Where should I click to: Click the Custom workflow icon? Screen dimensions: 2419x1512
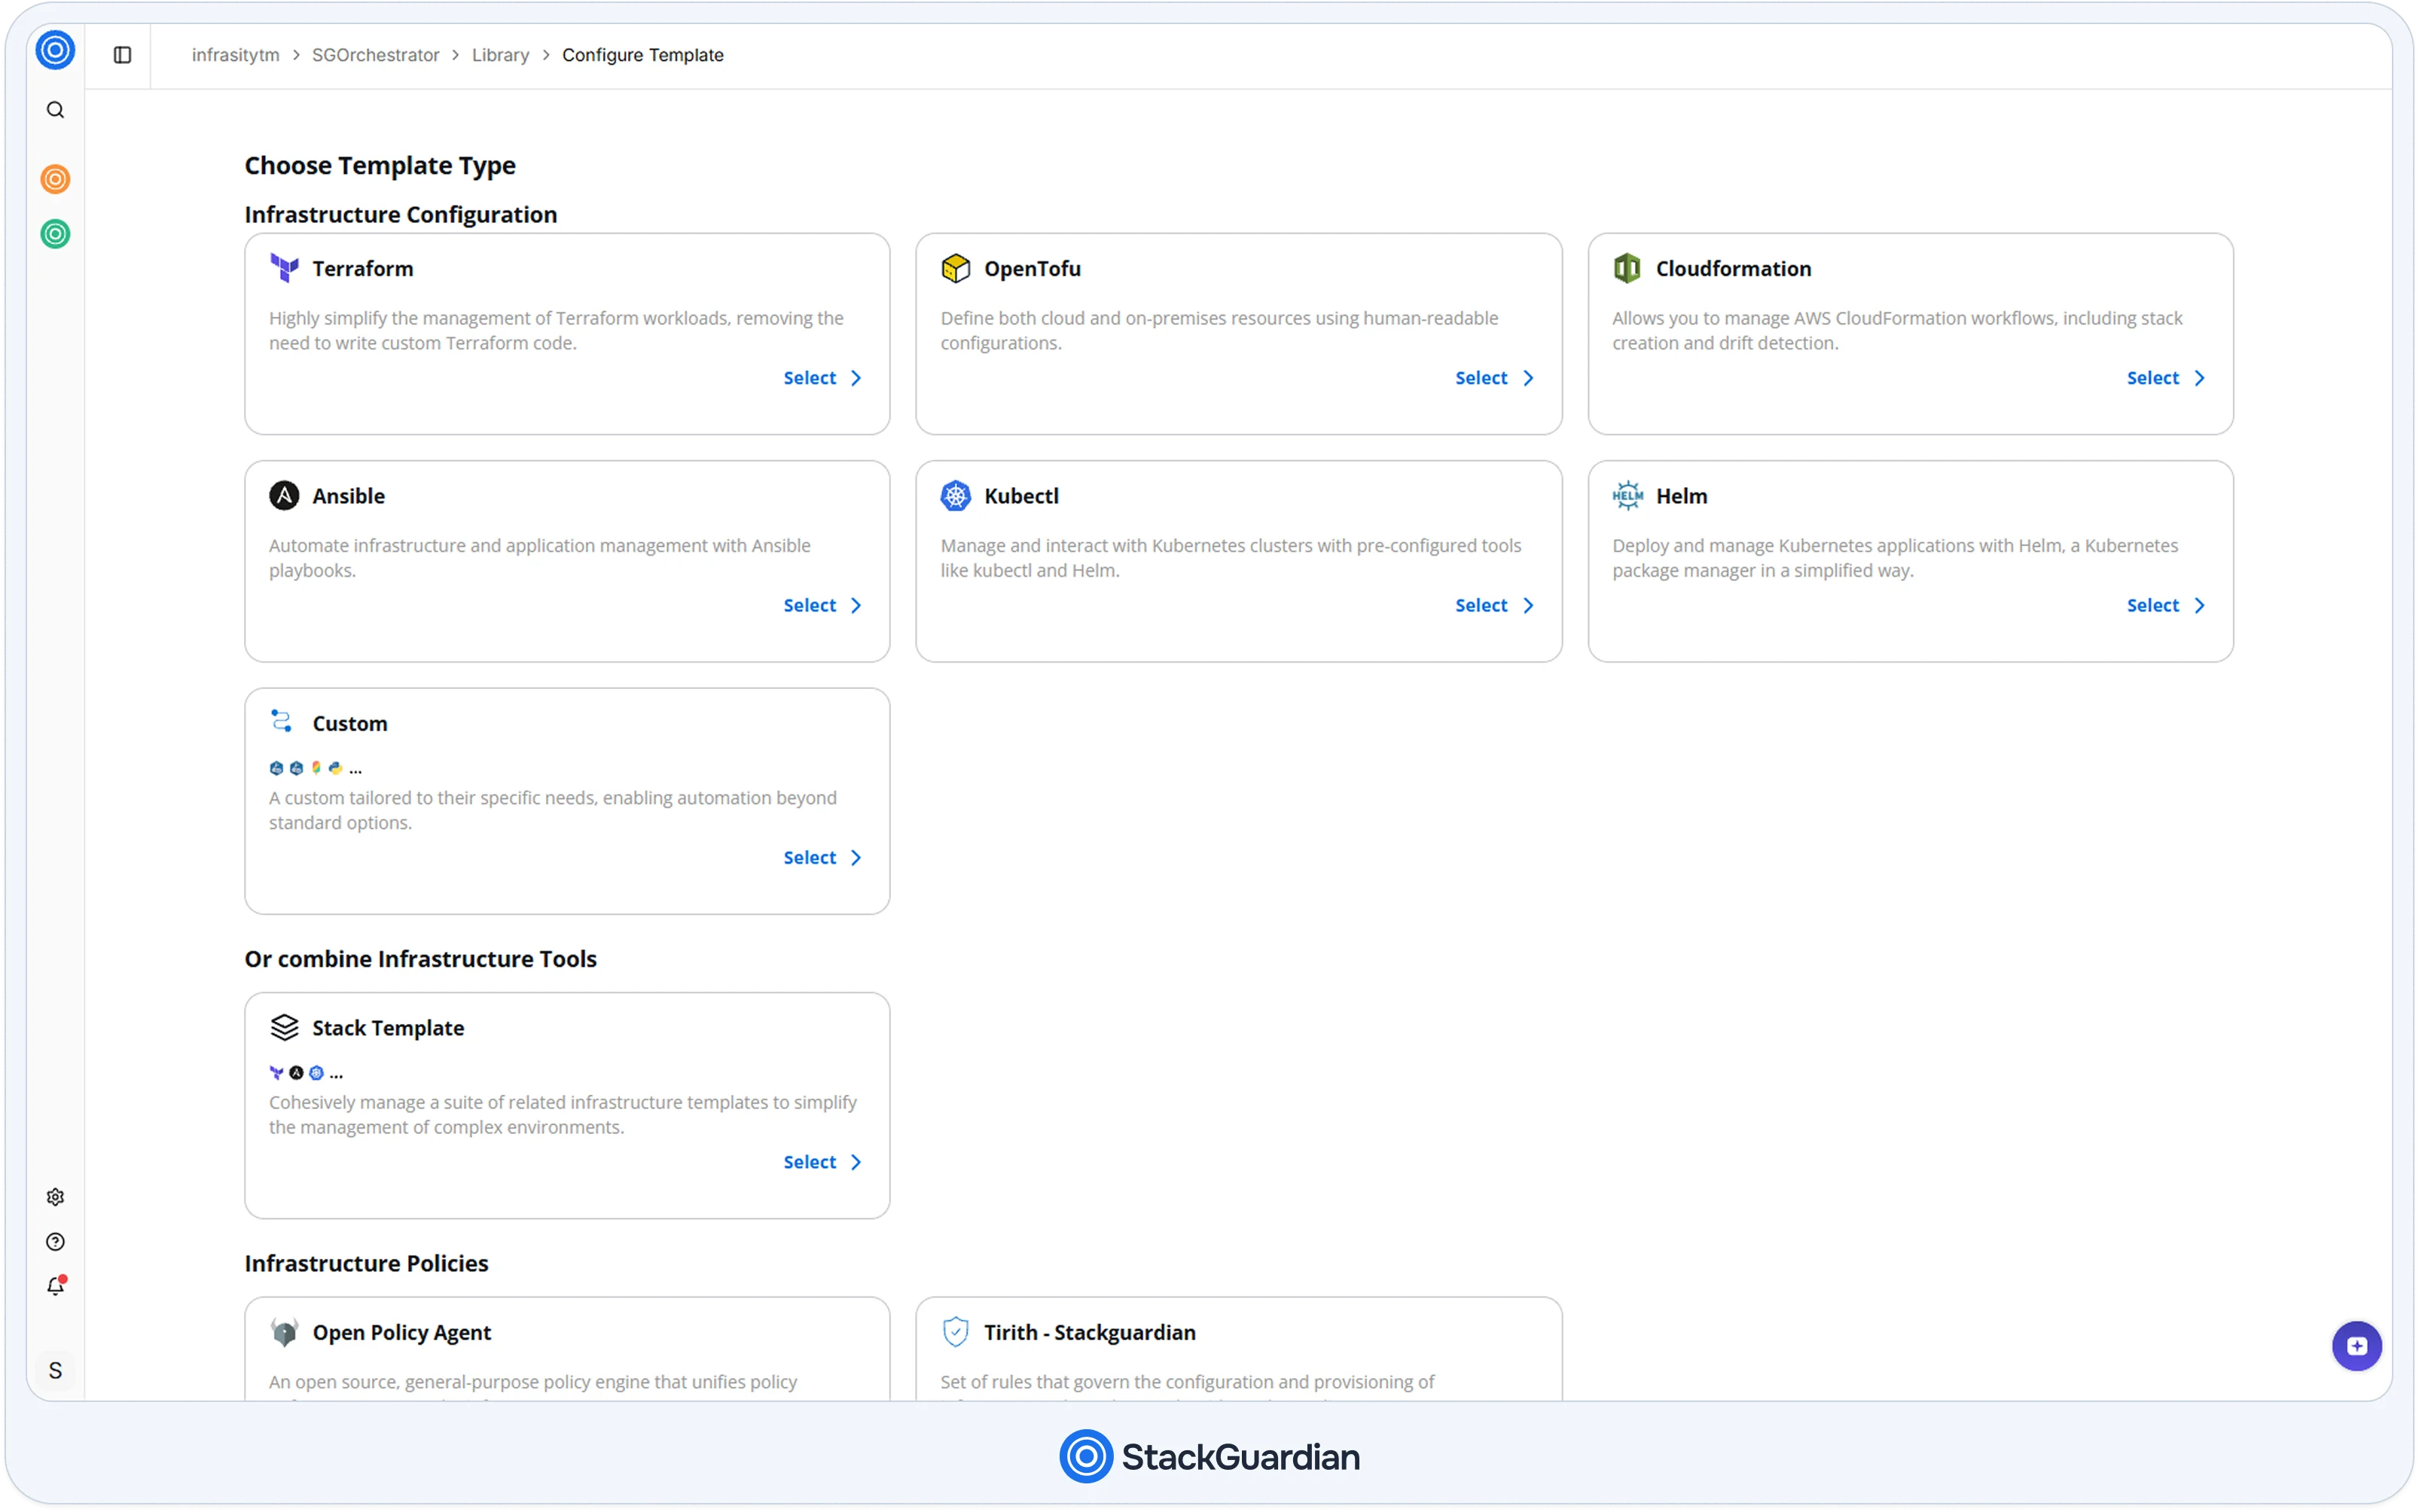coord(281,721)
